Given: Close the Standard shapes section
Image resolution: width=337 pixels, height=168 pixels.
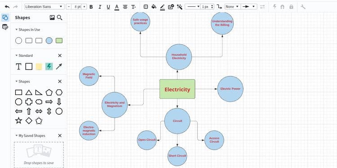Looking at the screenshot, I should (x=60, y=56).
